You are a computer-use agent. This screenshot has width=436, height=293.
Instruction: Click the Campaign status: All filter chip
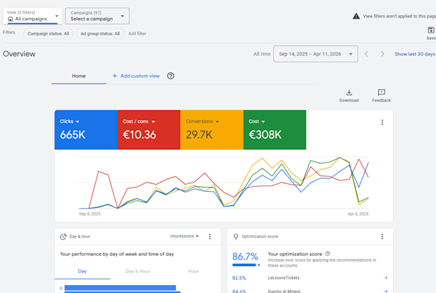coord(48,33)
